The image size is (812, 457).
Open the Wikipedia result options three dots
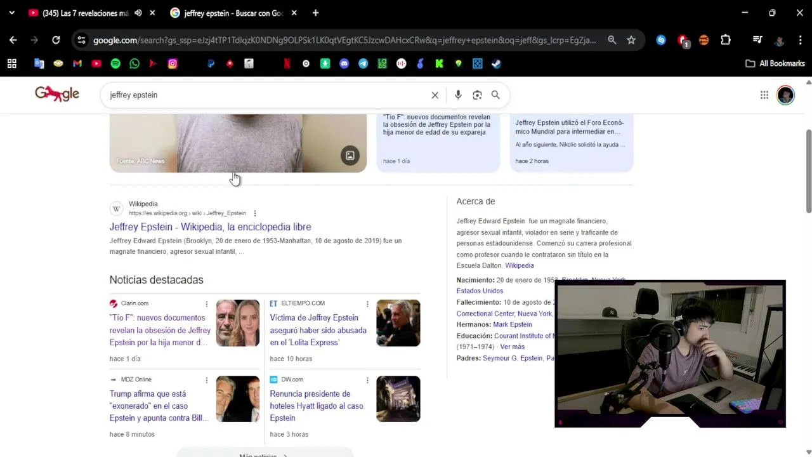(255, 213)
